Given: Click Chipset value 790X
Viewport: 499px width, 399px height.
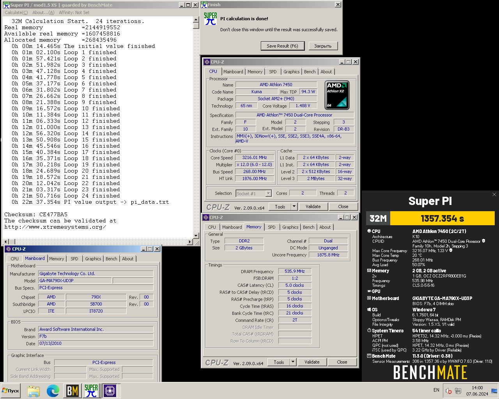Looking at the screenshot, I should pos(96,297).
